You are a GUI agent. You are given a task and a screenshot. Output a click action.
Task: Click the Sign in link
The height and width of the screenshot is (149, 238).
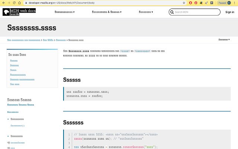click(230, 12)
